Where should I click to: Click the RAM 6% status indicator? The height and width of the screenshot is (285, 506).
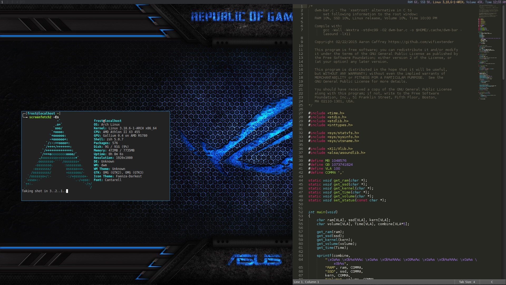pos(412,2)
